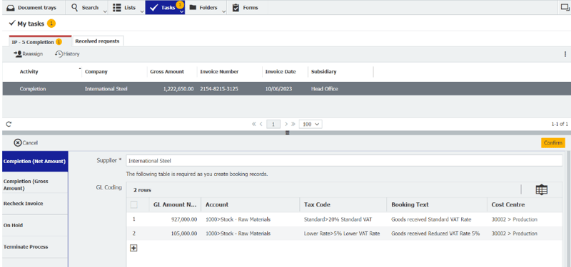Image resolution: width=571 pixels, height=267 pixels.
Task: Click the GL Amount column header
Action: tap(175, 204)
